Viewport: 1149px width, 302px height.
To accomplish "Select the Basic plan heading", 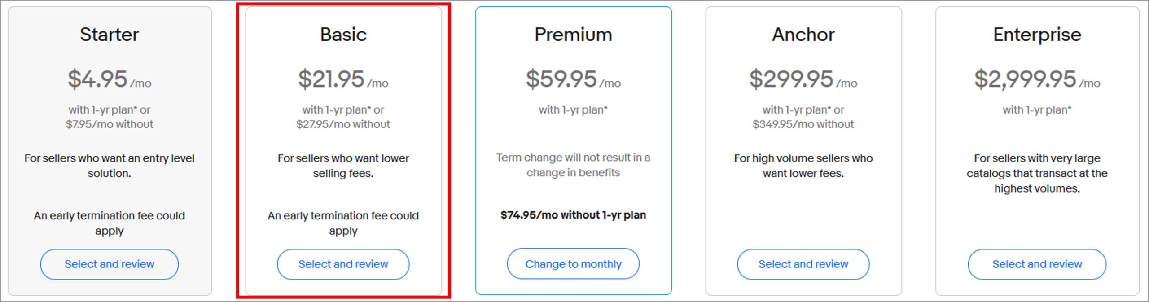I will (343, 35).
